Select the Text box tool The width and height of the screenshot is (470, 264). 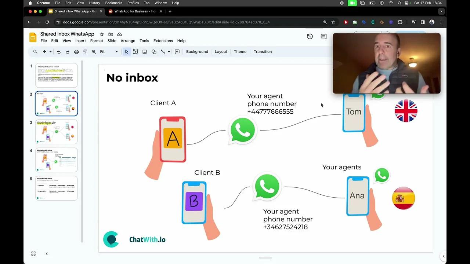click(135, 52)
